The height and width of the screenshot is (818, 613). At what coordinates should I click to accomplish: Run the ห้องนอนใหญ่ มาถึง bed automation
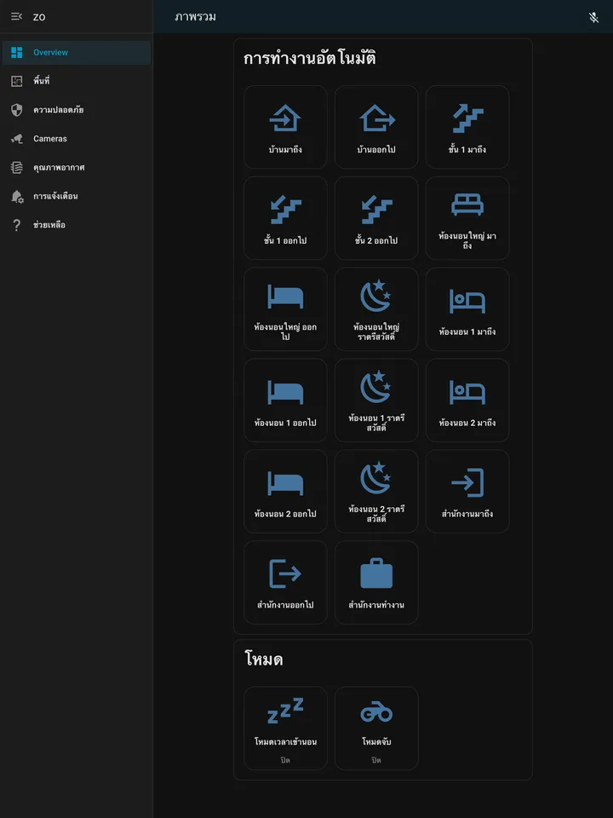click(467, 218)
